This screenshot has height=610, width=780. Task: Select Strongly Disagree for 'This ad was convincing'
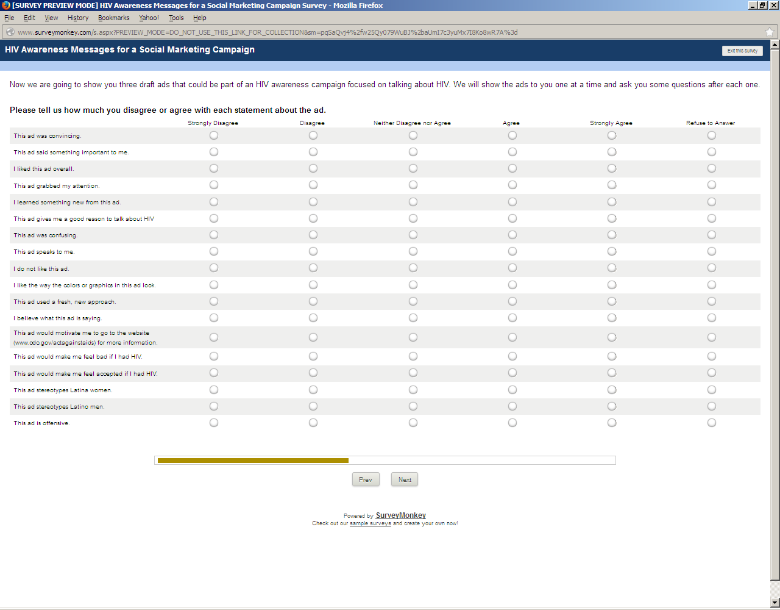pos(214,135)
